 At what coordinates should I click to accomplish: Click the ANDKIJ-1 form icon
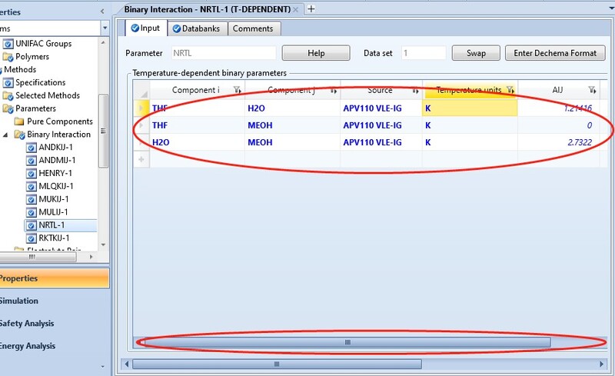[32, 148]
